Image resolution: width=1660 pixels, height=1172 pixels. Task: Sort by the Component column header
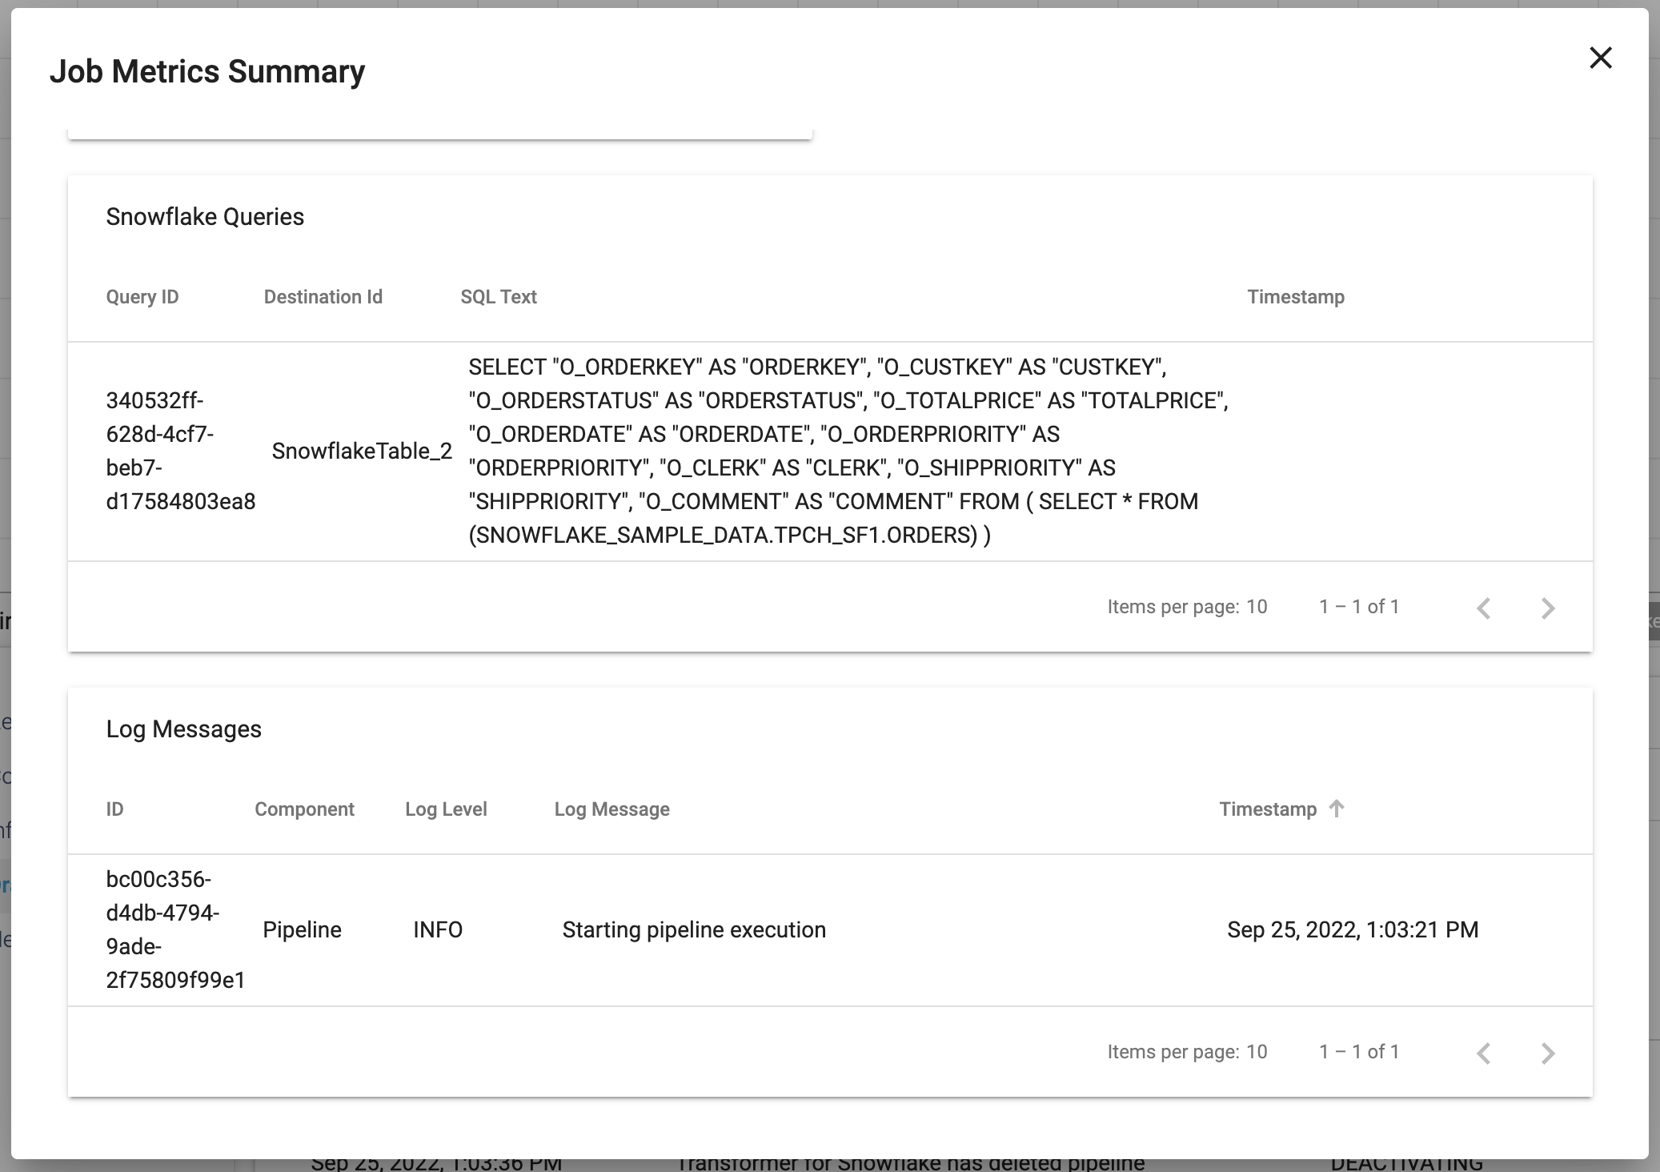pos(304,809)
